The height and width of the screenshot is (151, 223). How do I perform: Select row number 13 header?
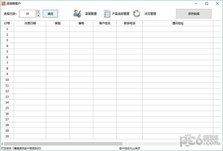7,97
